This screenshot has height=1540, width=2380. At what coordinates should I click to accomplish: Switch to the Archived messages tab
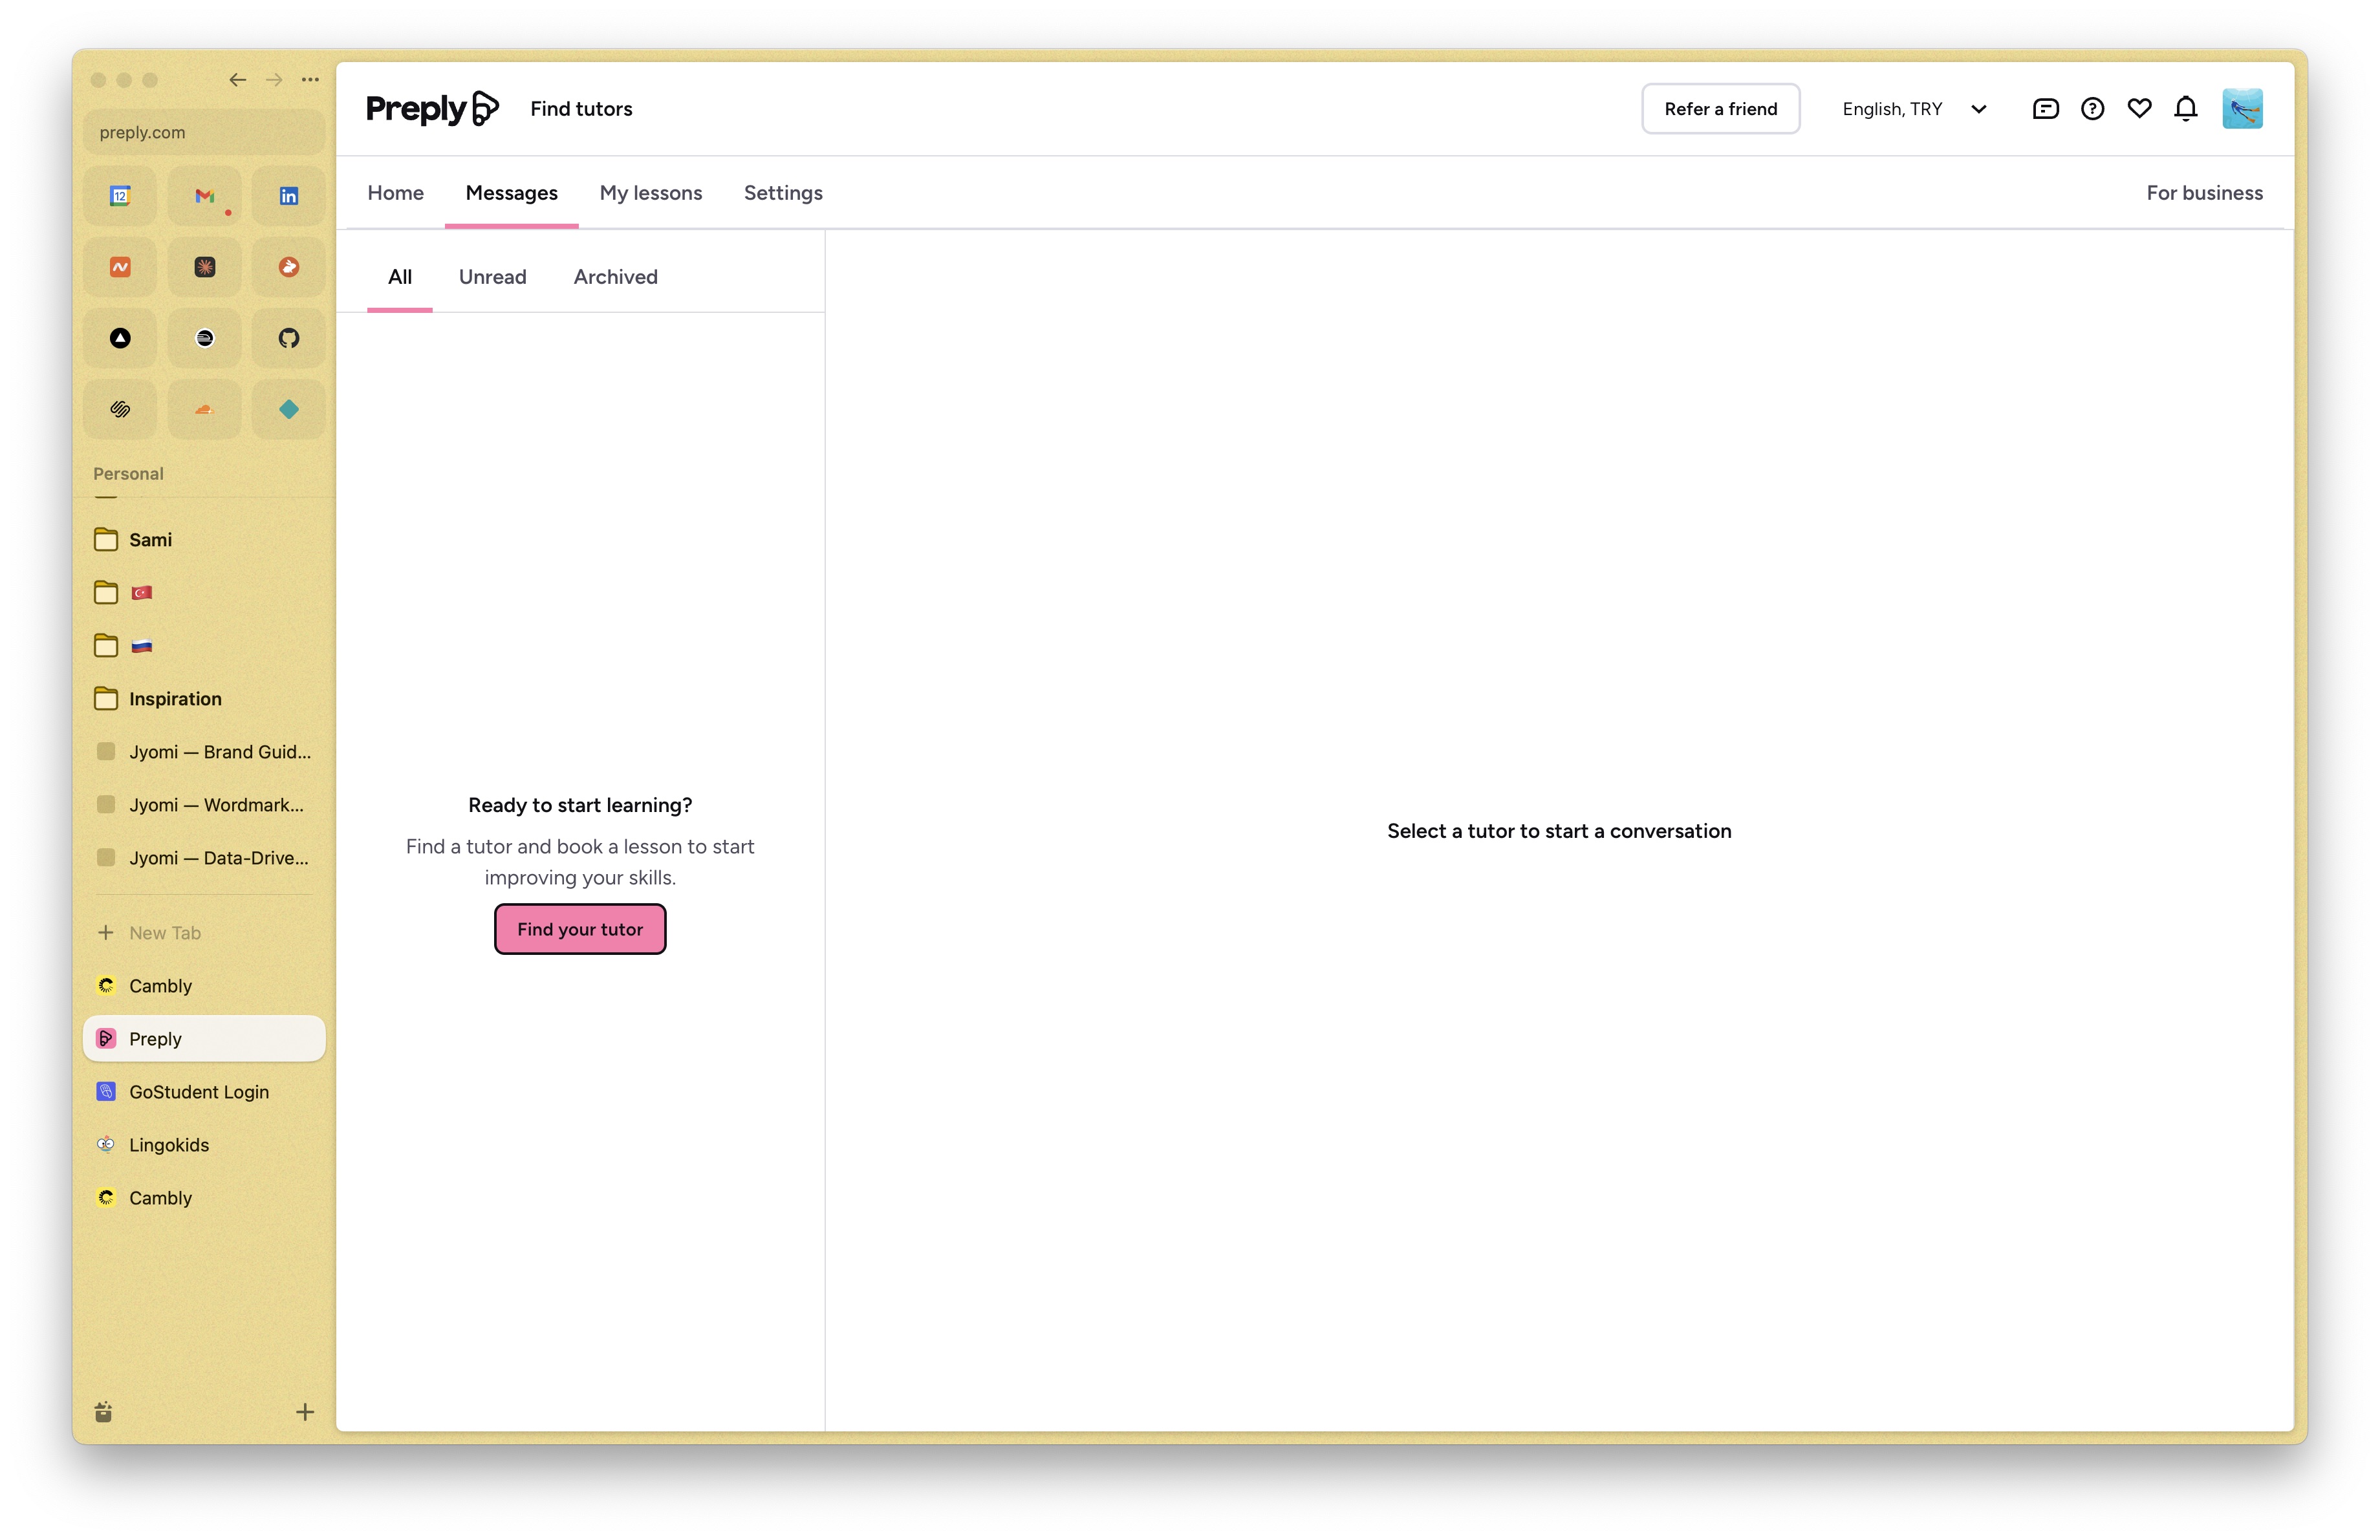click(x=615, y=277)
